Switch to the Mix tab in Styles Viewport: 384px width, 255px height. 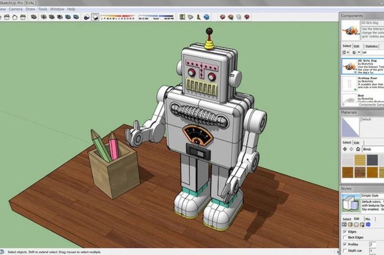pyautogui.click(x=367, y=218)
